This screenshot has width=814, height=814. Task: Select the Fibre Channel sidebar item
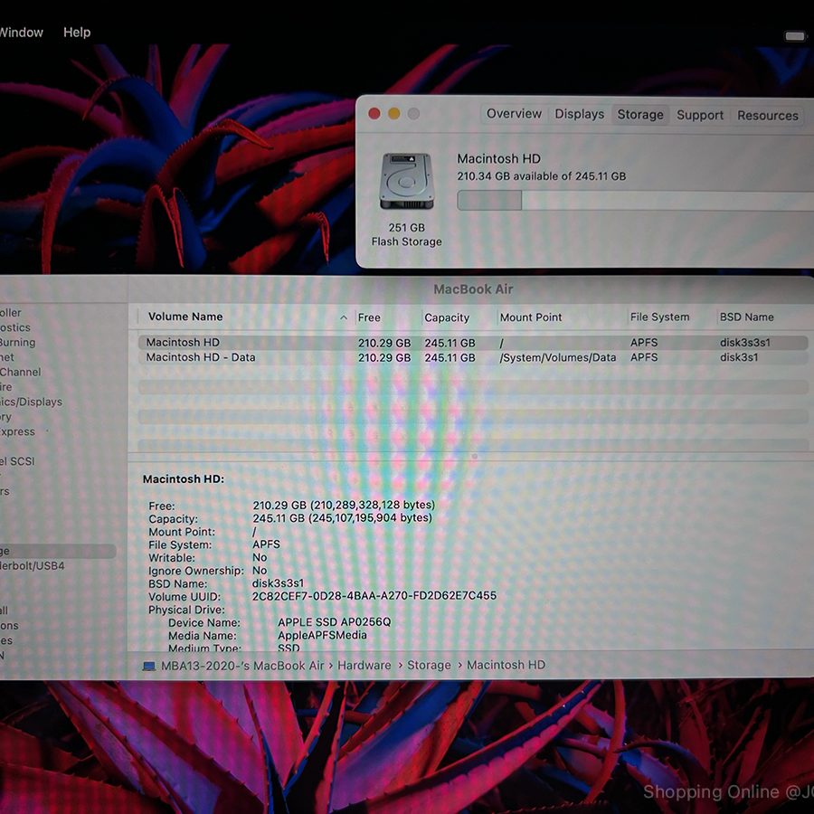(20, 372)
